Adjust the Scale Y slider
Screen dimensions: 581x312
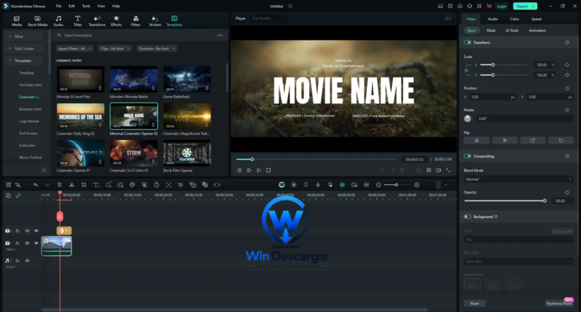pos(504,75)
